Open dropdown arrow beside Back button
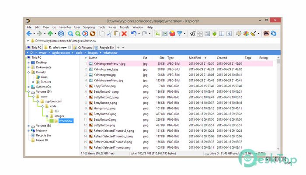 [x=34, y=34]
